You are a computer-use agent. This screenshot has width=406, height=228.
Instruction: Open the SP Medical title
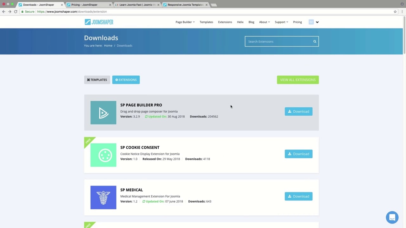(x=132, y=190)
